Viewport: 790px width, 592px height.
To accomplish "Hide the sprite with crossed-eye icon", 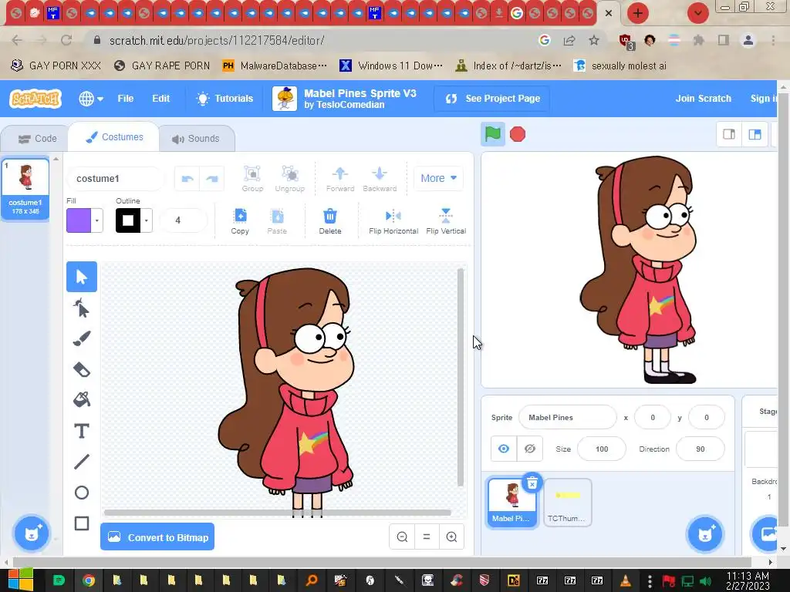I will pos(529,449).
